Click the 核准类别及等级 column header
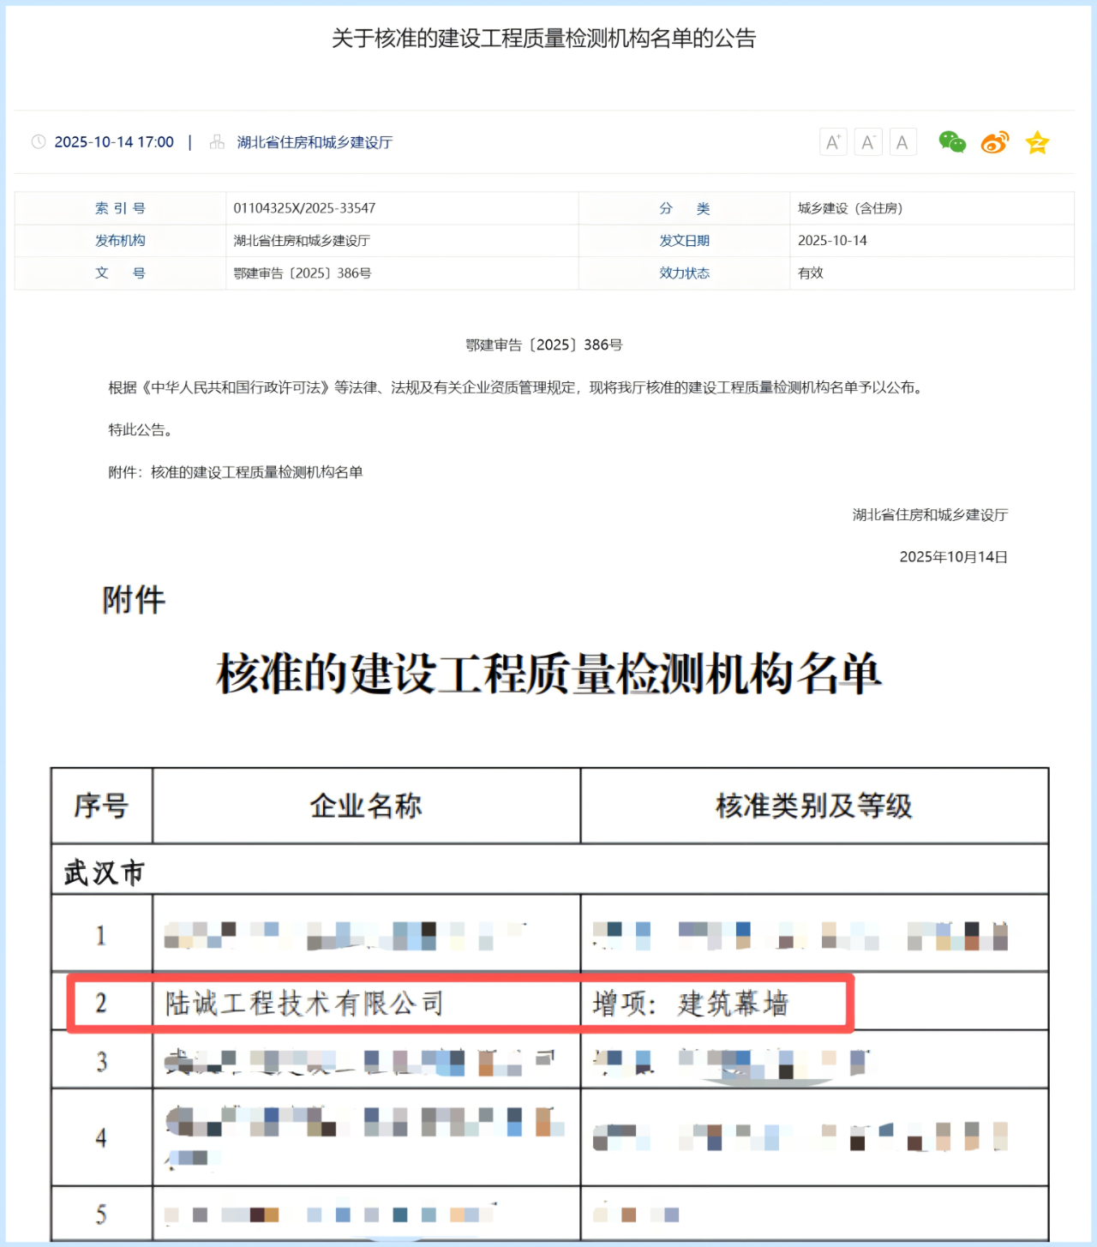Screen dimensions: 1097x1247 click(x=813, y=806)
